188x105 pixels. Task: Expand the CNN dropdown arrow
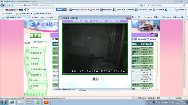click(88, 10)
